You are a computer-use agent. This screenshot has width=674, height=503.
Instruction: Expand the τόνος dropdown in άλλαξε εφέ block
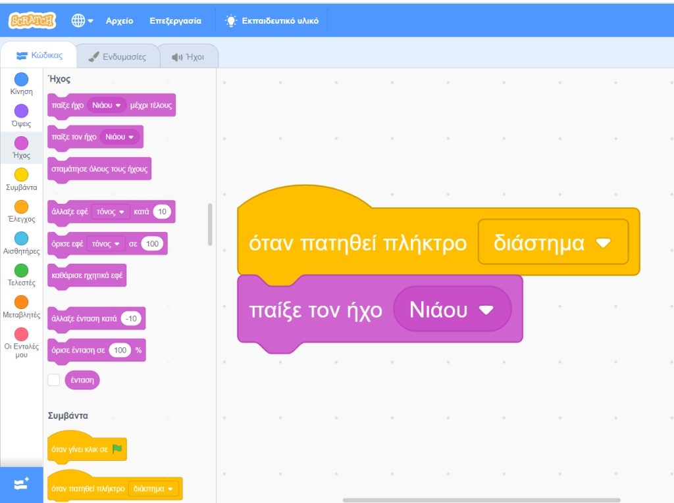tap(111, 212)
